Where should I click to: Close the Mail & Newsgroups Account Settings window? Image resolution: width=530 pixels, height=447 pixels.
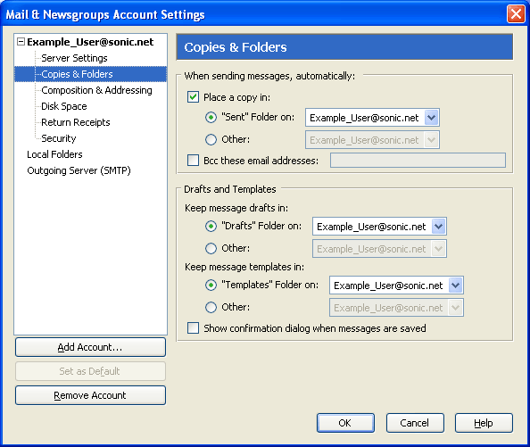coord(516,14)
